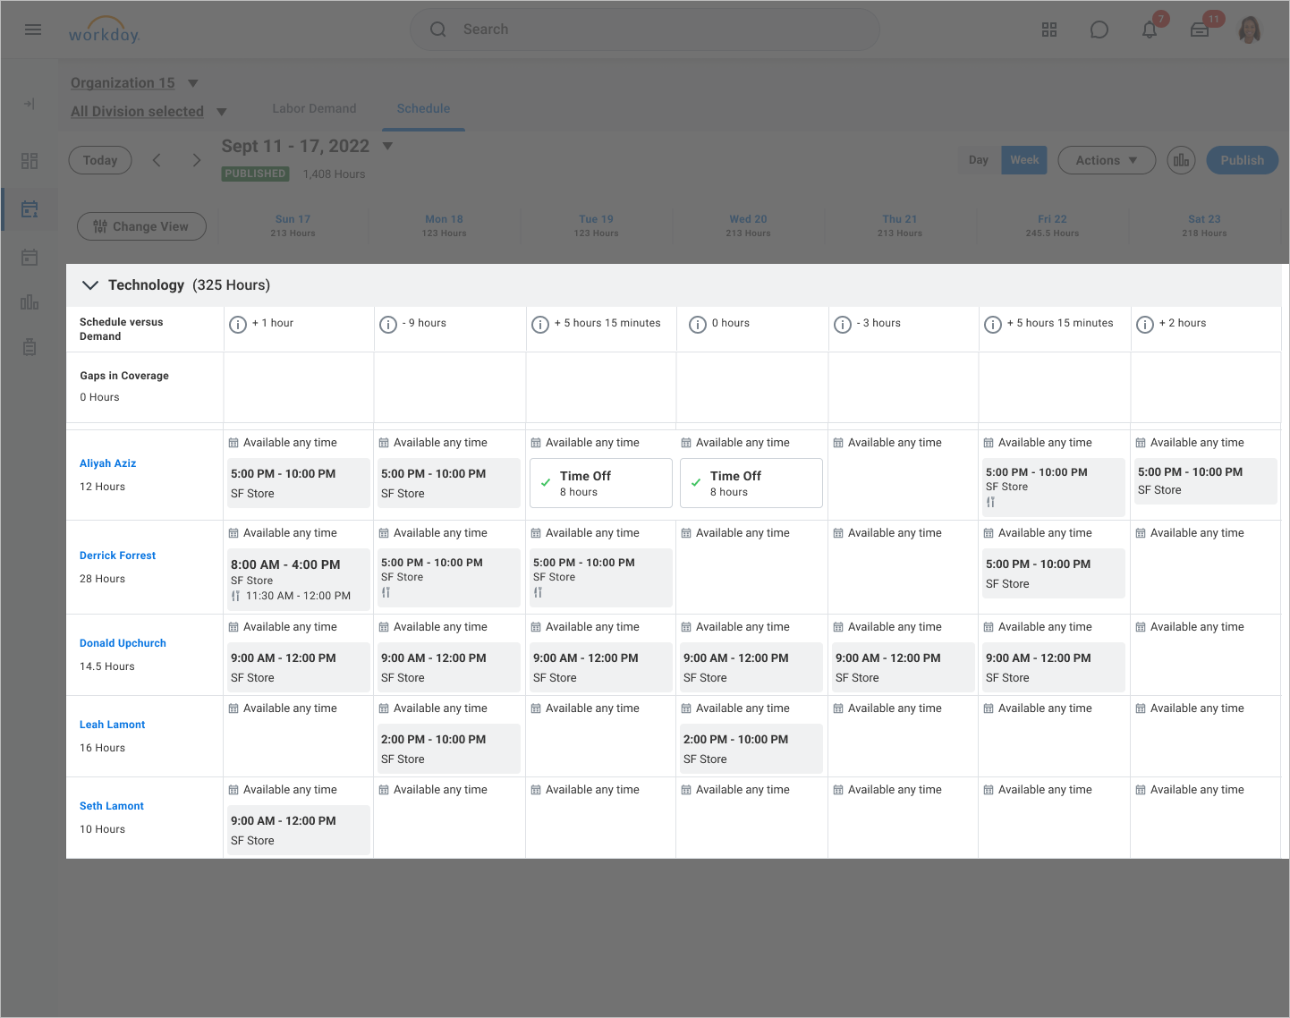Open the hamburger navigation menu
This screenshot has height=1018, width=1290.
pos(33,30)
